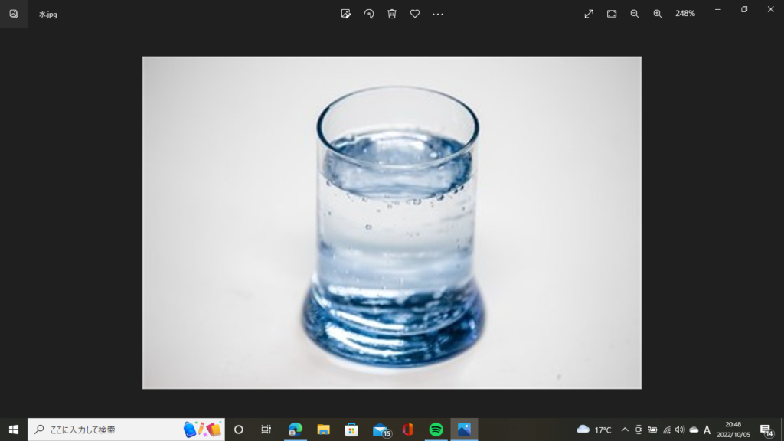Viewport: 784px width, 441px height.
Task: Open Mail app from taskbar
Action: (381, 430)
